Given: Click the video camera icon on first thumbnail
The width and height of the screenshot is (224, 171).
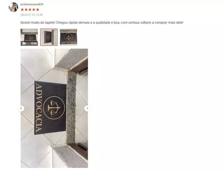Looking at the screenshot, I should (24, 43).
